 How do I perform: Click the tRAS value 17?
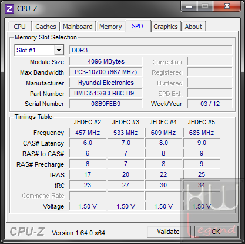tap(88, 174)
